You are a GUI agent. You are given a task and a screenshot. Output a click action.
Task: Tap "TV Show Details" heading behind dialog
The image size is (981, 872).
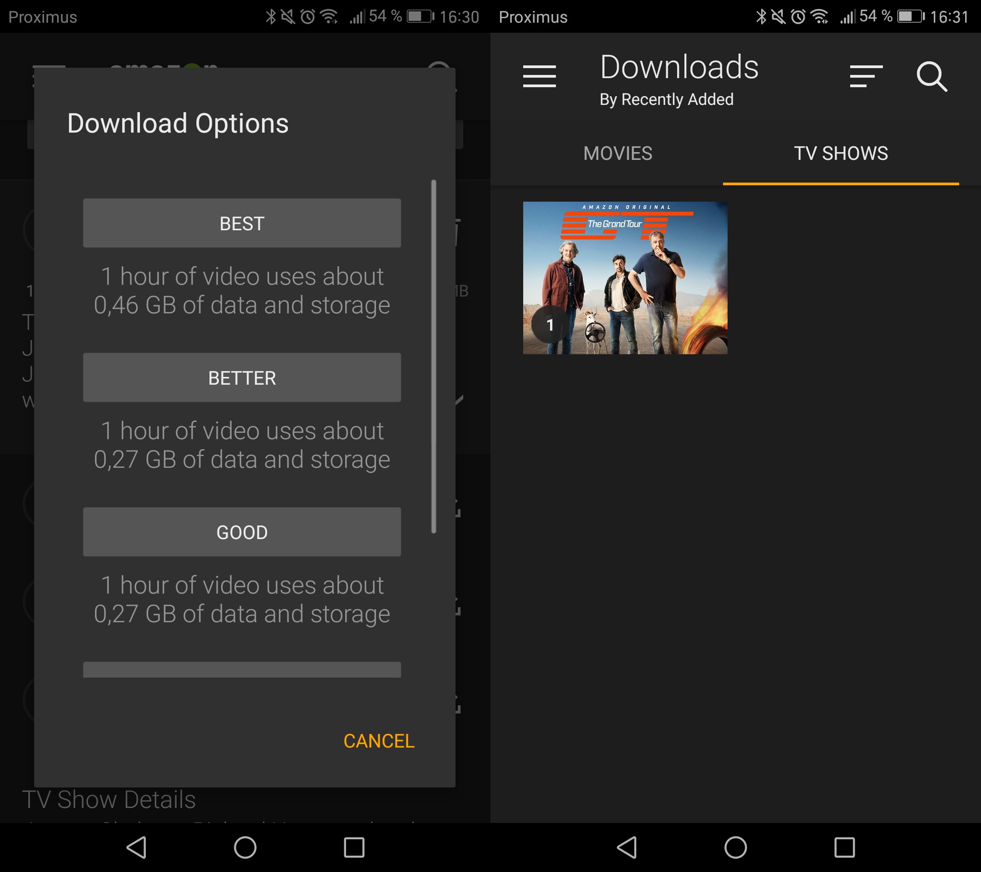click(x=109, y=799)
